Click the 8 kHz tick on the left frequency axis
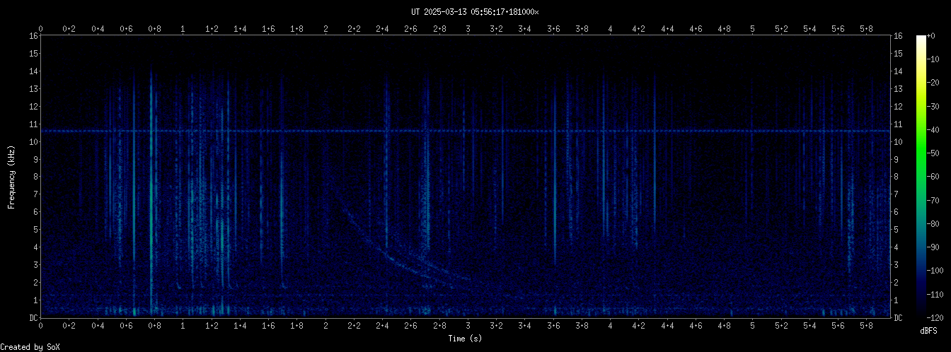The image size is (951, 352). (35, 177)
